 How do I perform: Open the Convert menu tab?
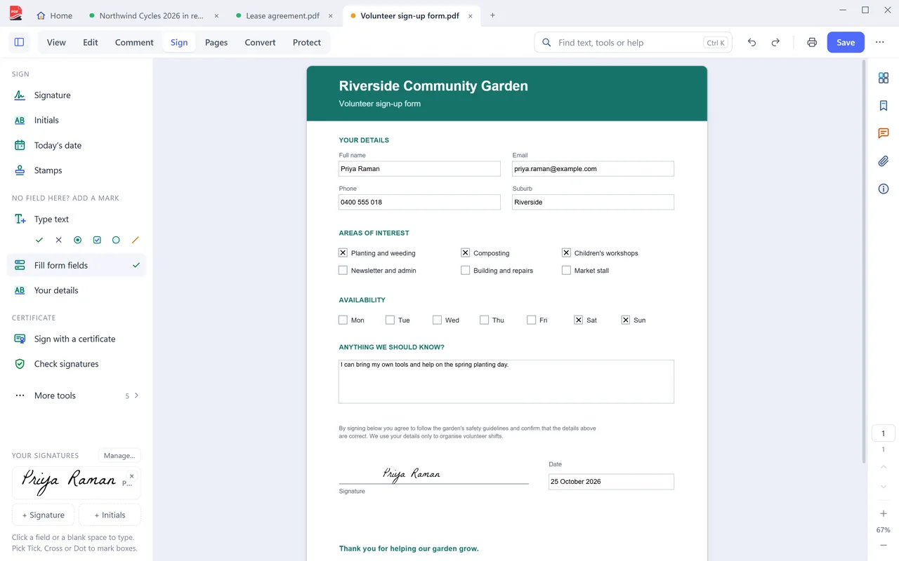(x=260, y=42)
